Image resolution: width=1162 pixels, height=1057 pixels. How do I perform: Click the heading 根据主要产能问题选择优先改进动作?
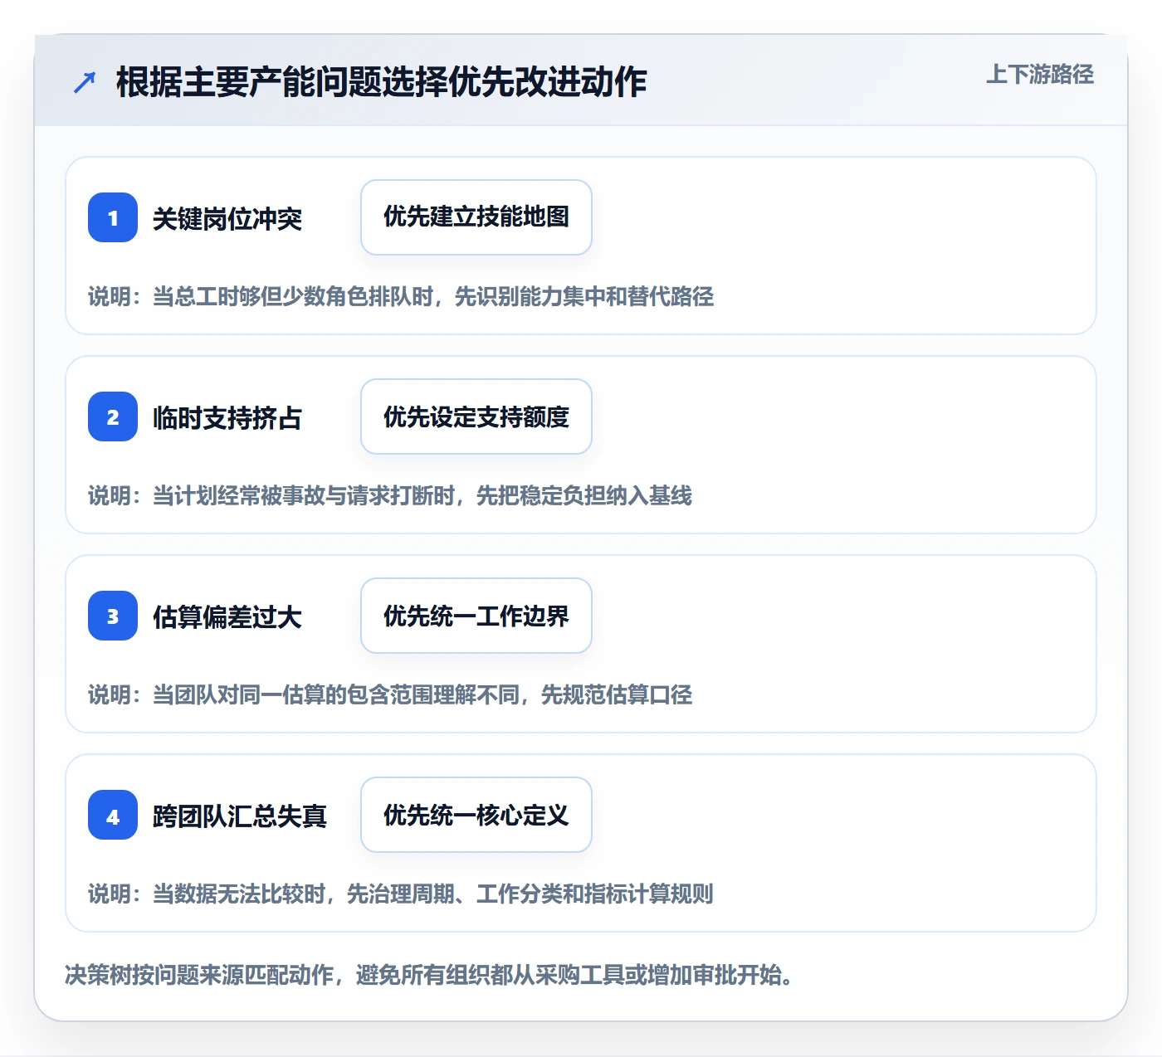[x=381, y=82]
